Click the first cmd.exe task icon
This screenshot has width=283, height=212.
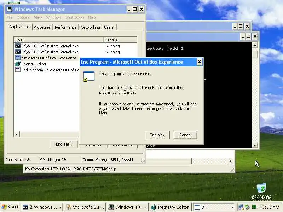(x=18, y=46)
